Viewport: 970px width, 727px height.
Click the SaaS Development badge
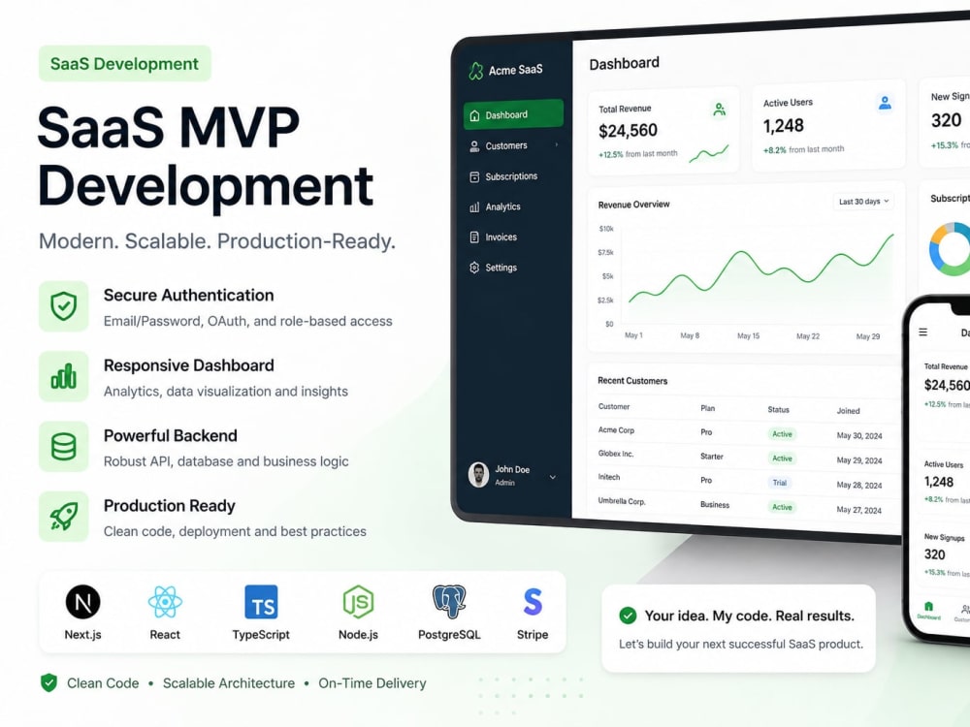(124, 64)
